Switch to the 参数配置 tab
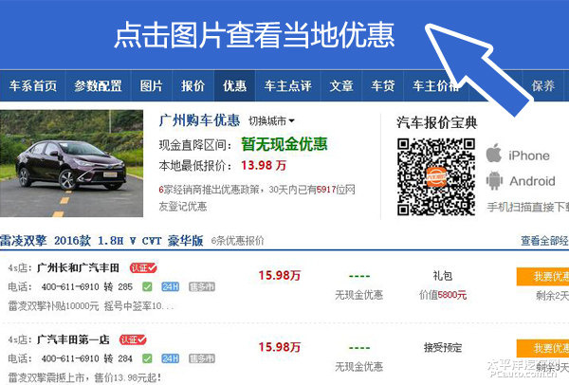 pos(98,86)
